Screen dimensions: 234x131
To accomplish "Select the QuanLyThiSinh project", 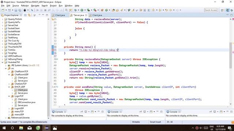I will click(15, 19).
